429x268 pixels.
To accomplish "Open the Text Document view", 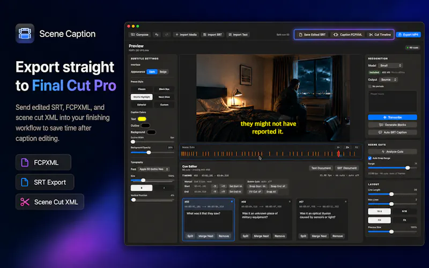I will coord(321,168).
